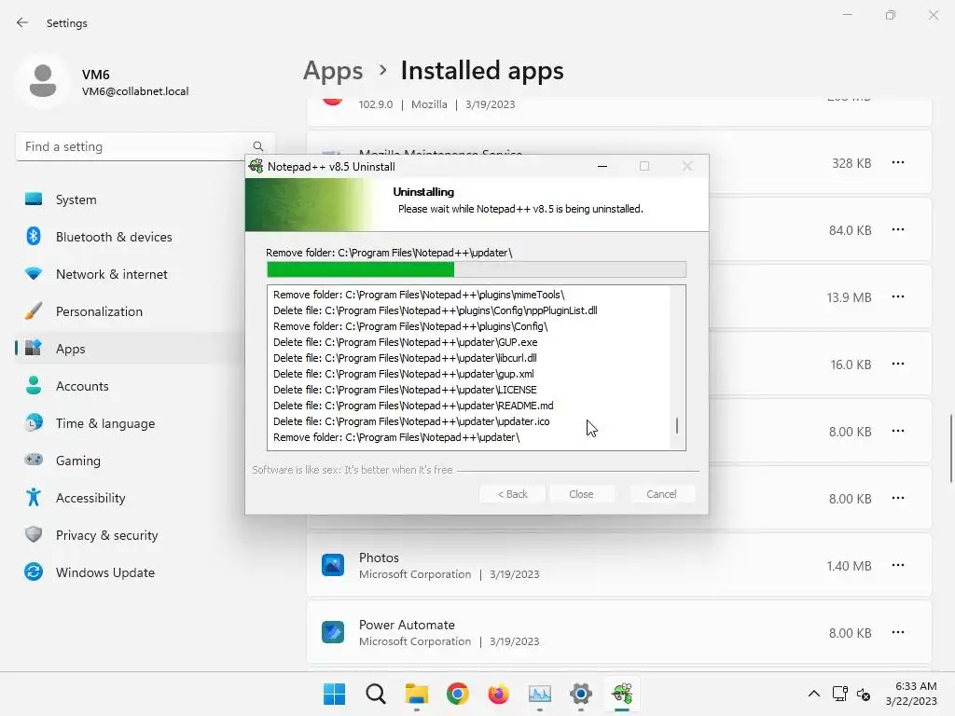Open Personalization settings

[130, 311]
